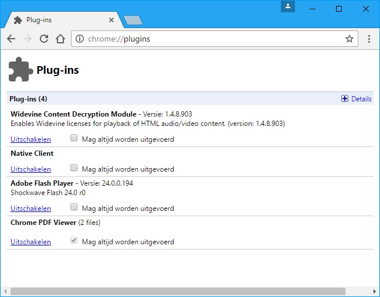This screenshot has width=380, height=297.
Task: Click the Widevine Content Decryption Module title
Action: tap(73, 114)
